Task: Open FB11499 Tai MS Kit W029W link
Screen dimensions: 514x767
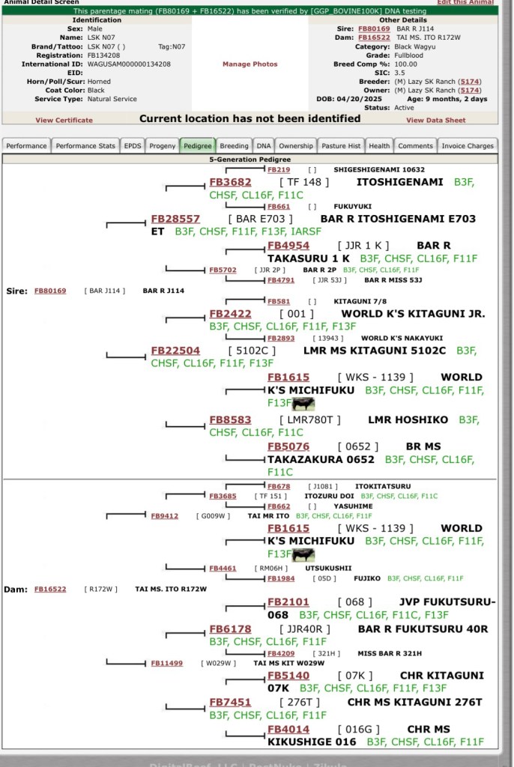Action: [x=166, y=663]
